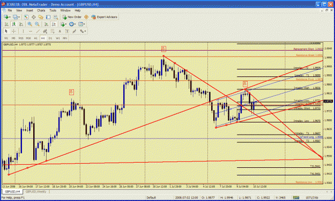Select the H1 timeframe
The height and width of the screenshot is (201, 335).
tap(36, 38)
